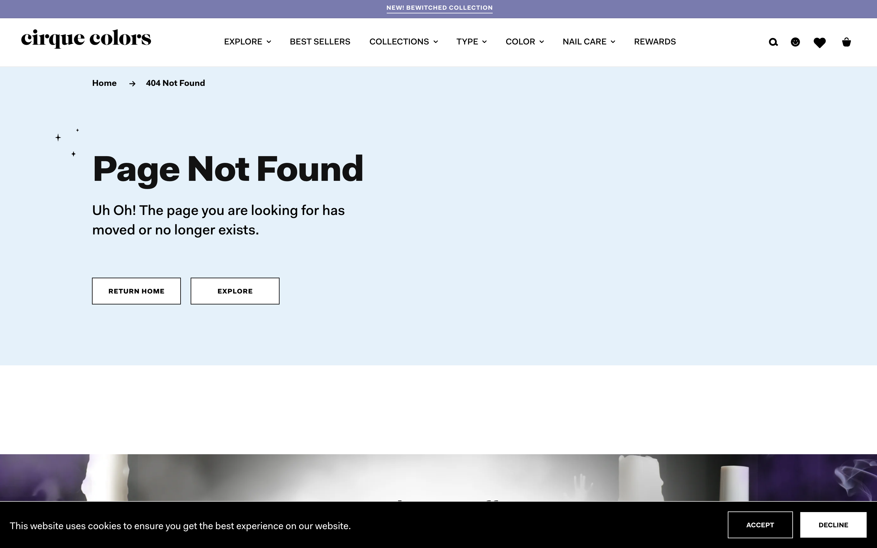
Task: Go to Best Sellers menu item
Action: (x=320, y=42)
